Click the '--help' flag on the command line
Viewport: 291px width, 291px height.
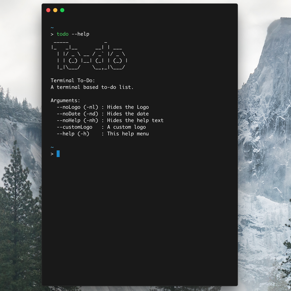(x=81, y=34)
